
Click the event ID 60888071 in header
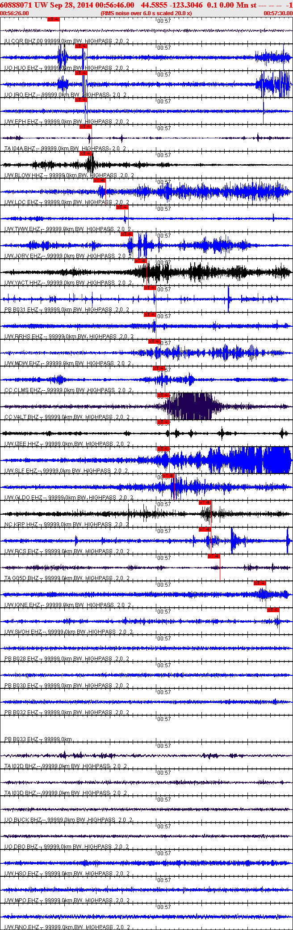coord(17,5)
